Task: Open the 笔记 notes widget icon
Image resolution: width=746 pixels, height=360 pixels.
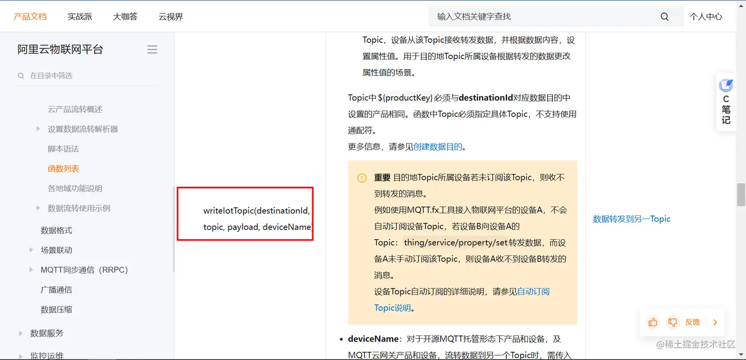Action: tap(726, 86)
